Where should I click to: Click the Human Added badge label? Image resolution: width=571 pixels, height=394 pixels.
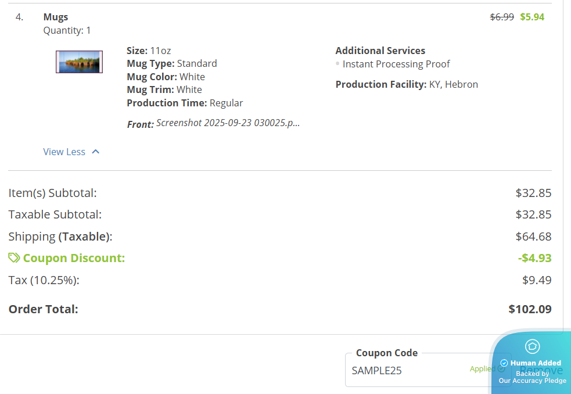click(x=536, y=363)
